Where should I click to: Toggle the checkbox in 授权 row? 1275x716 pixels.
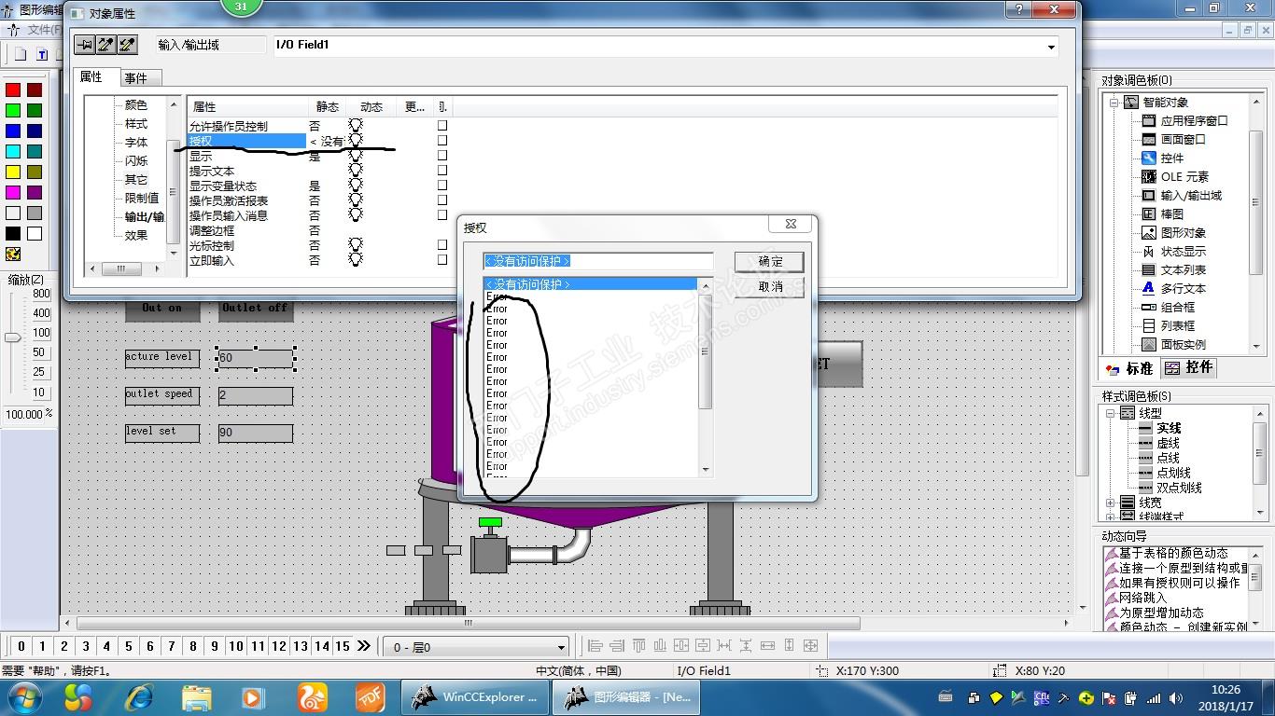(442, 140)
